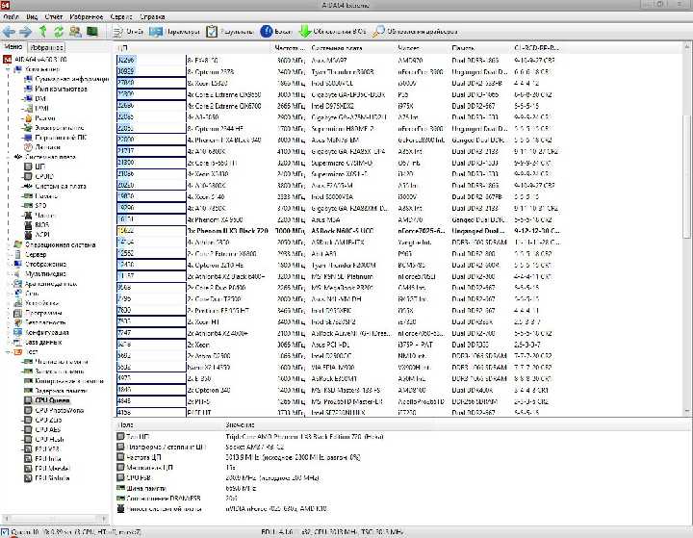Open the Отчёт report toolbar button

[x=128, y=32]
